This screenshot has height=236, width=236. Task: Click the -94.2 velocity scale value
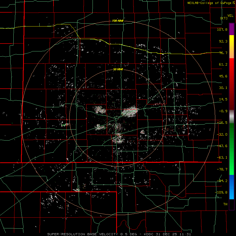(222, 181)
